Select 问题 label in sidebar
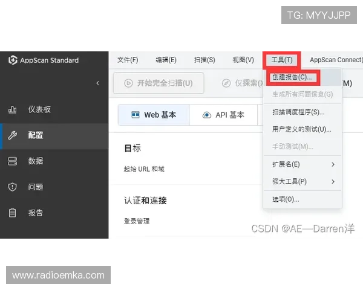The width and height of the screenshot is (363, 290). 36,187
